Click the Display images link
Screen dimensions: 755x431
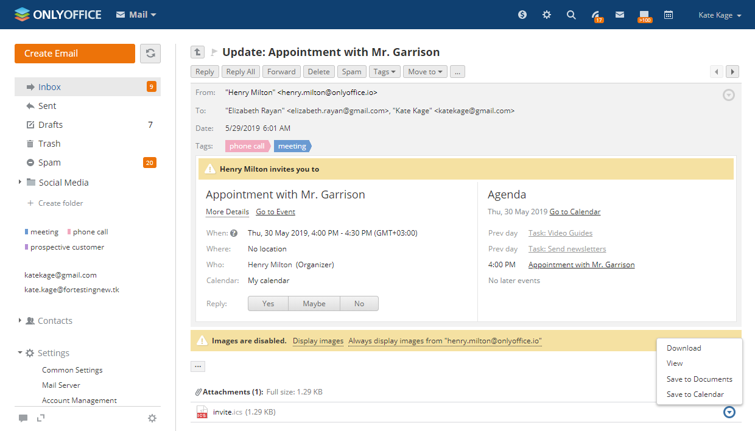click(x=318, y=341)
